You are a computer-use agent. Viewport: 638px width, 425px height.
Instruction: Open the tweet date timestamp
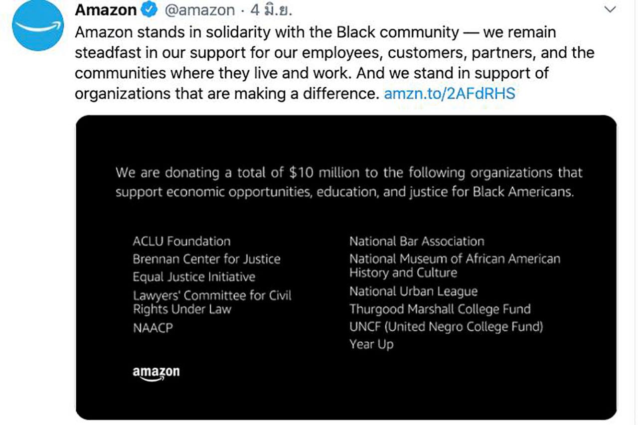click(x=271, y=10)
